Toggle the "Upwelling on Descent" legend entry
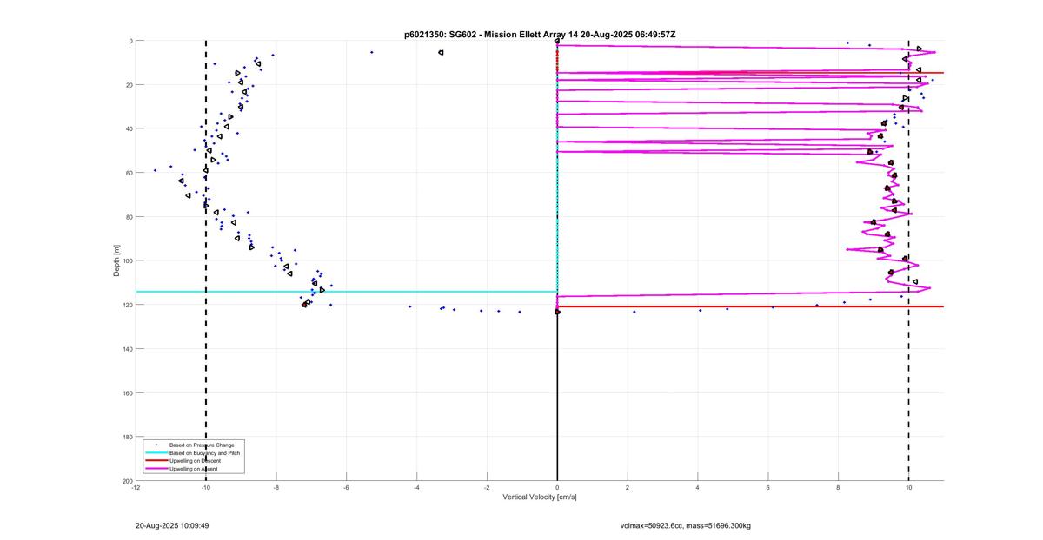This screenshot has height=540, width=1043. 195,460
